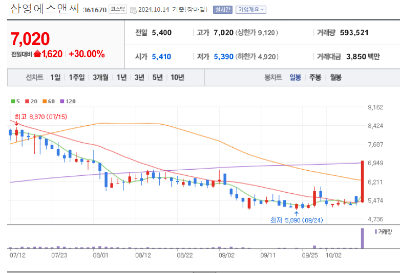Click the current price 7,020

pyautogui.click(x=30, y=39)
